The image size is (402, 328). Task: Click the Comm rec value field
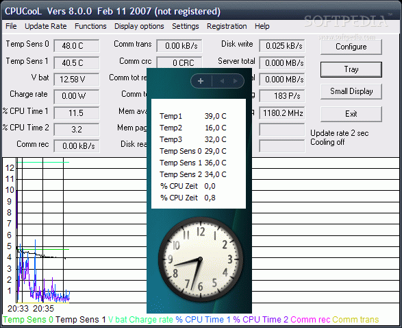pyautogui.click(x=77, y=146)
